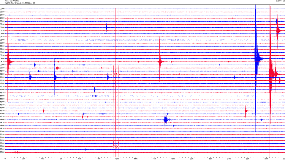Select the 19:00 trace time label
This screenshot has width=285, height=160.
click(x=2, y=126)
